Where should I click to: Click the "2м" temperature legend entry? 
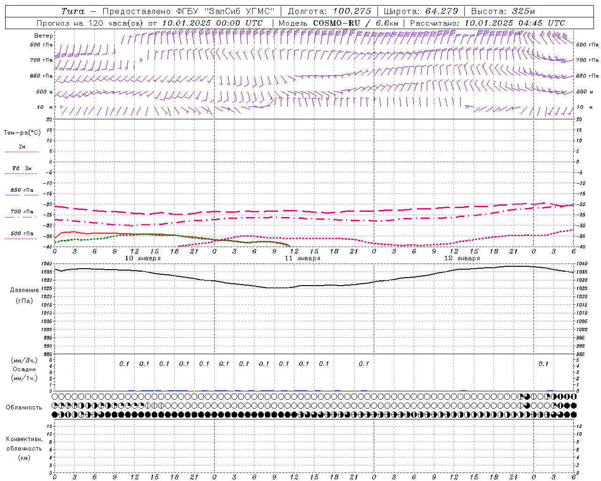click(22, 147)
